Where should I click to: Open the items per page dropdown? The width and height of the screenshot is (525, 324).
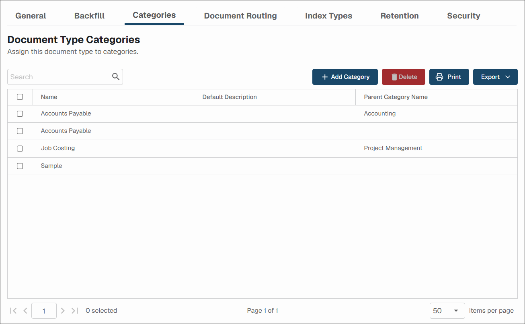447,311
